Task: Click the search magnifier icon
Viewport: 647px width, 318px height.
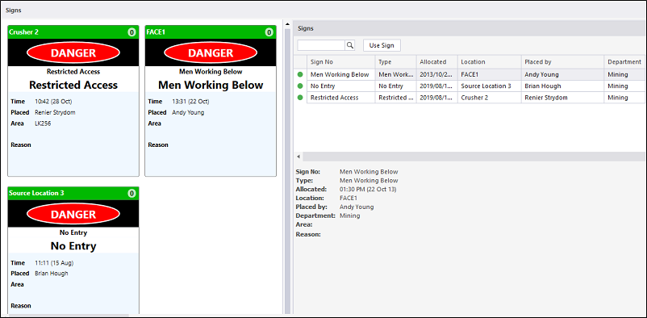Action: point(350,45)
